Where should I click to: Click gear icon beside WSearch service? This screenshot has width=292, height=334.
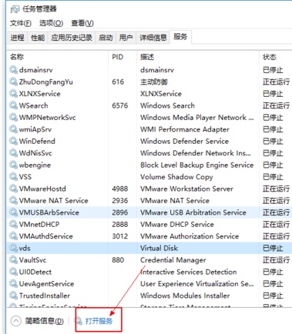[x=13, y=105]
